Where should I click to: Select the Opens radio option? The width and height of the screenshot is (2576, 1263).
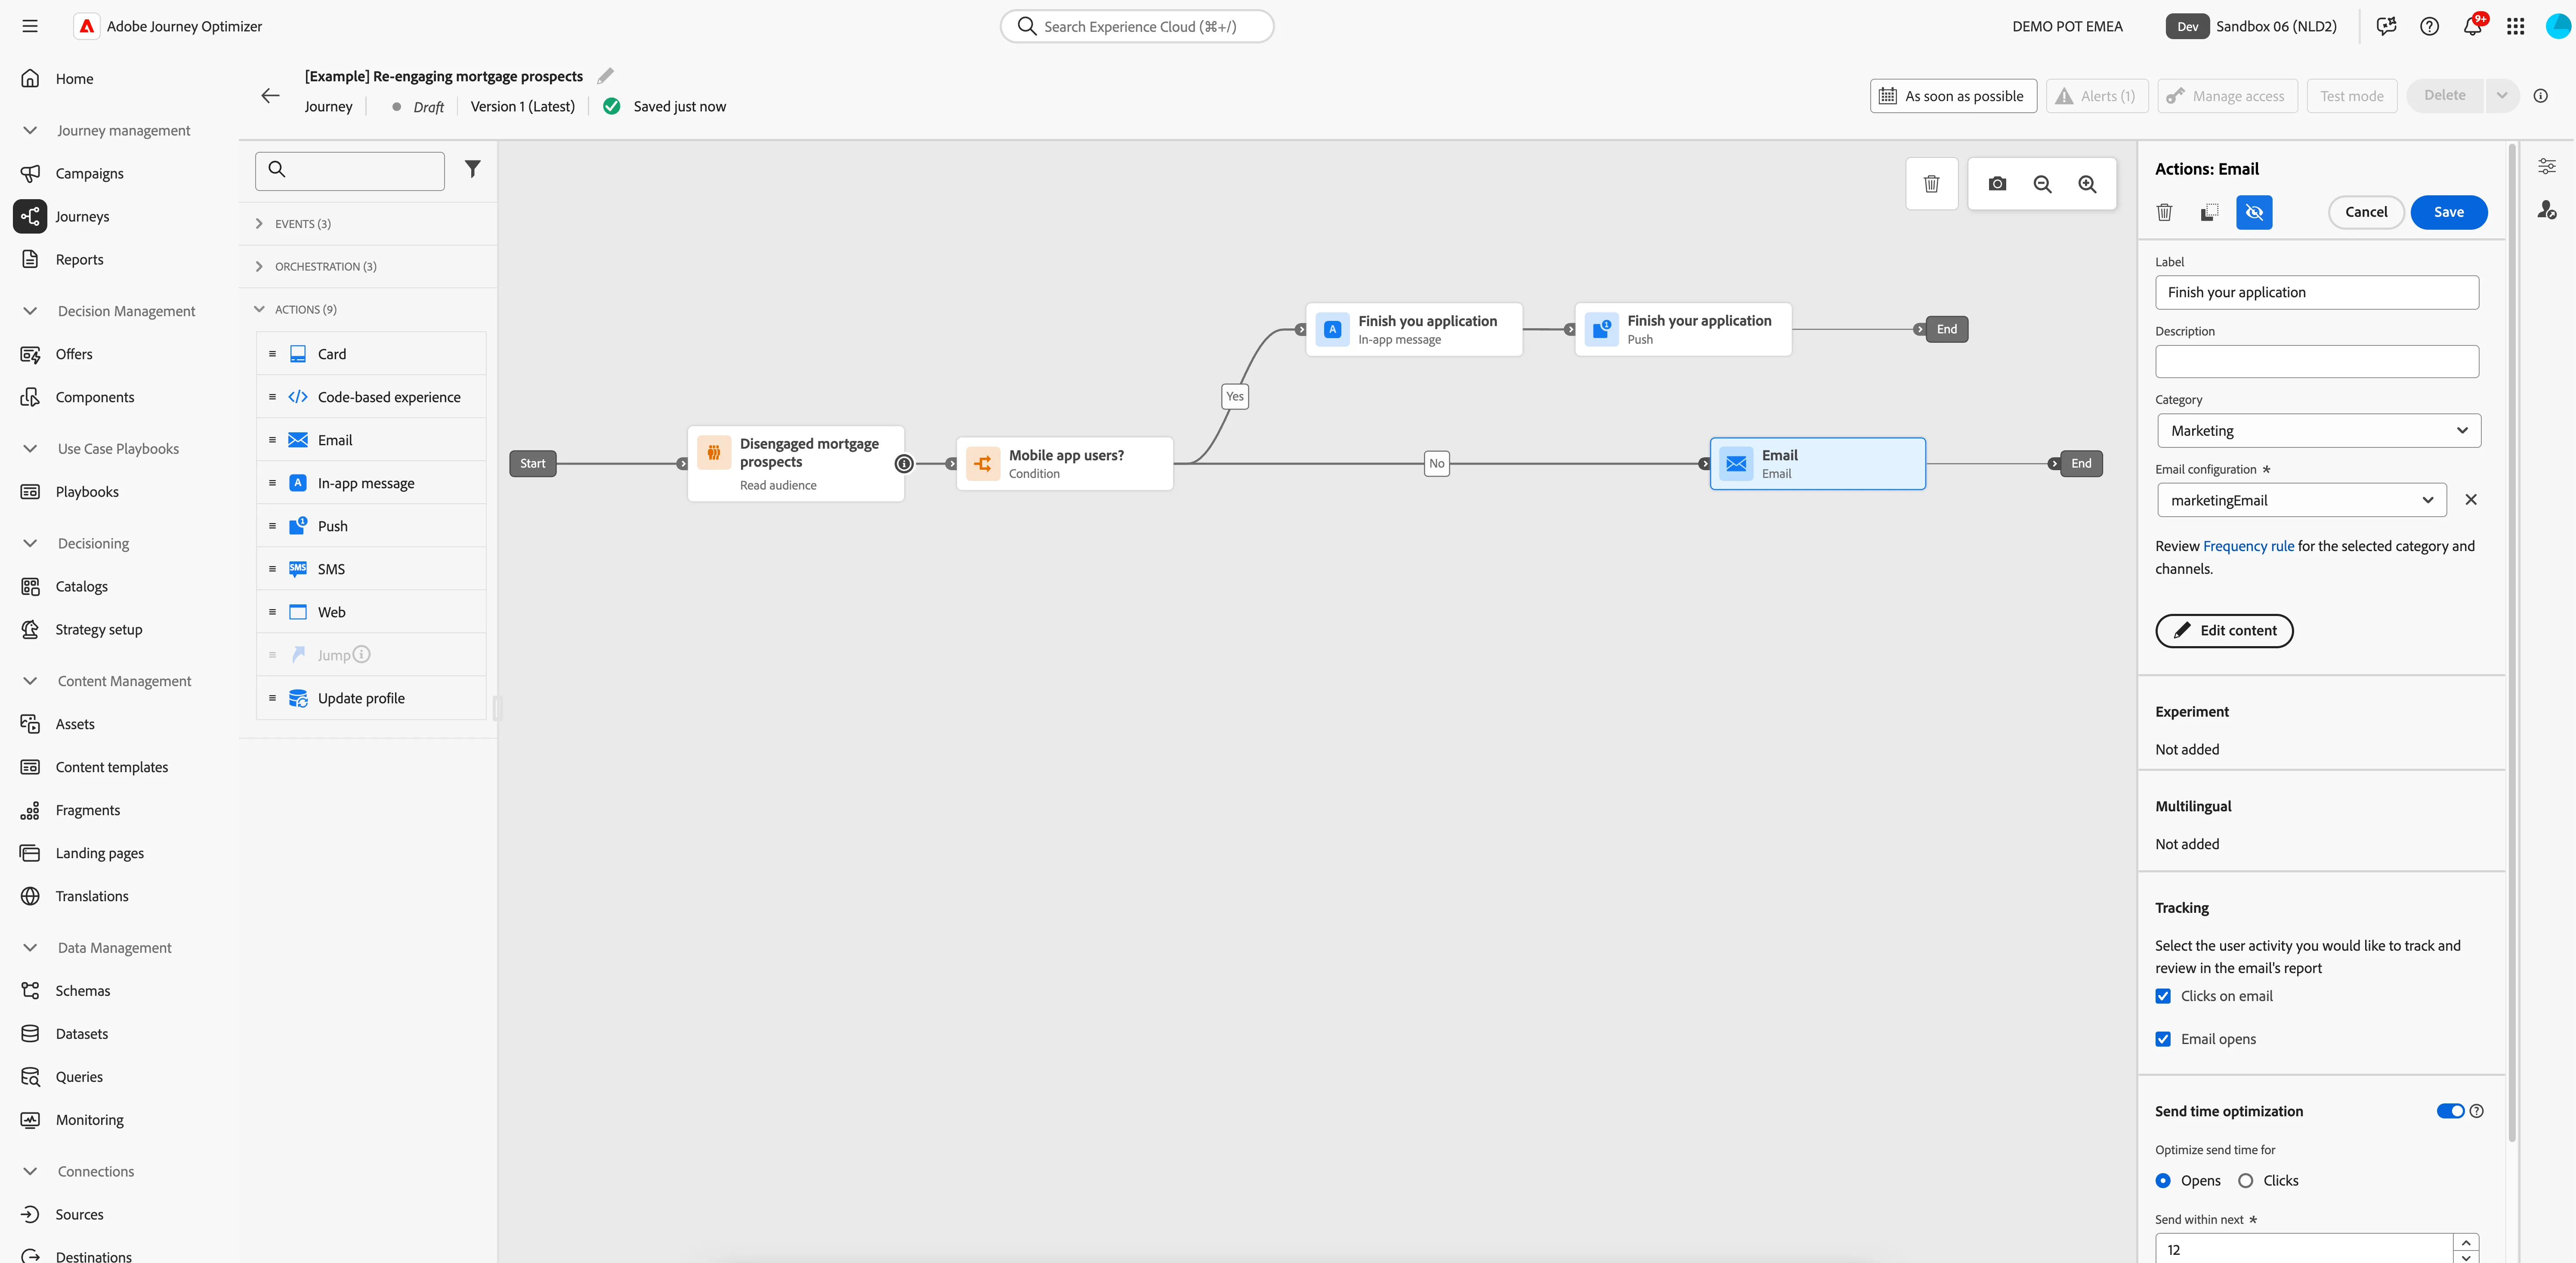tap(2163, 1181)
